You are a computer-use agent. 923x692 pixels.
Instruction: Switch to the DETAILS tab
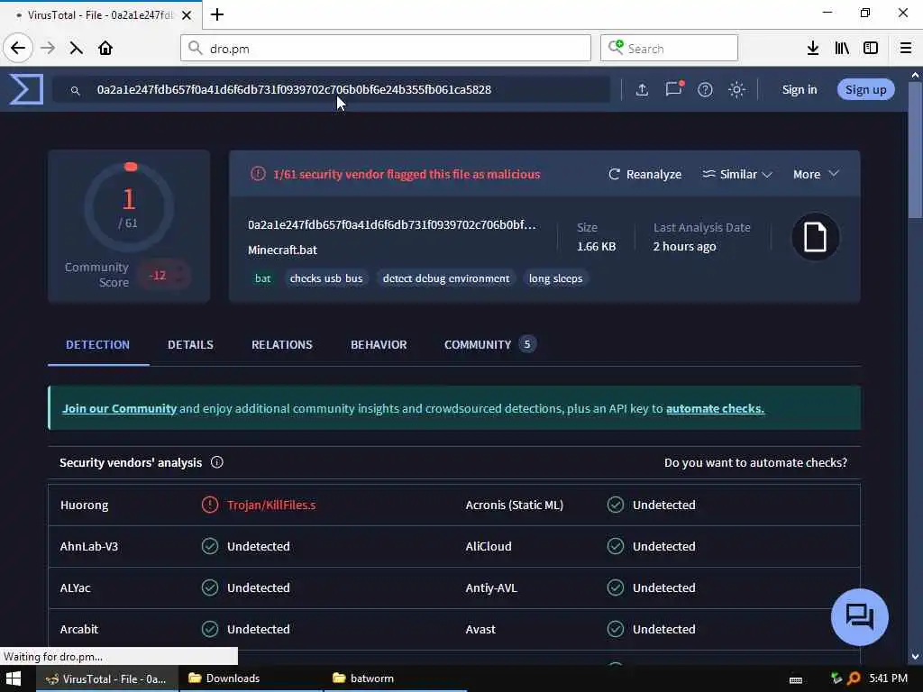(x=190, y=345)
